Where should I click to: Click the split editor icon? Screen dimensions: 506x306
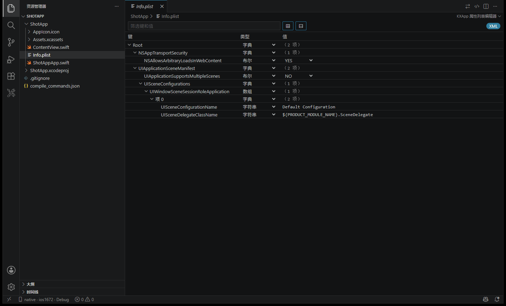pos(486,6)
